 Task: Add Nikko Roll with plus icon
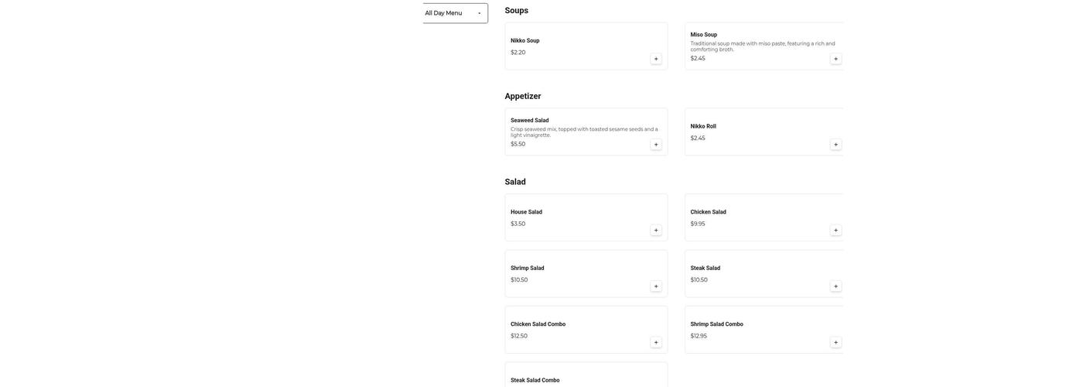835,145
